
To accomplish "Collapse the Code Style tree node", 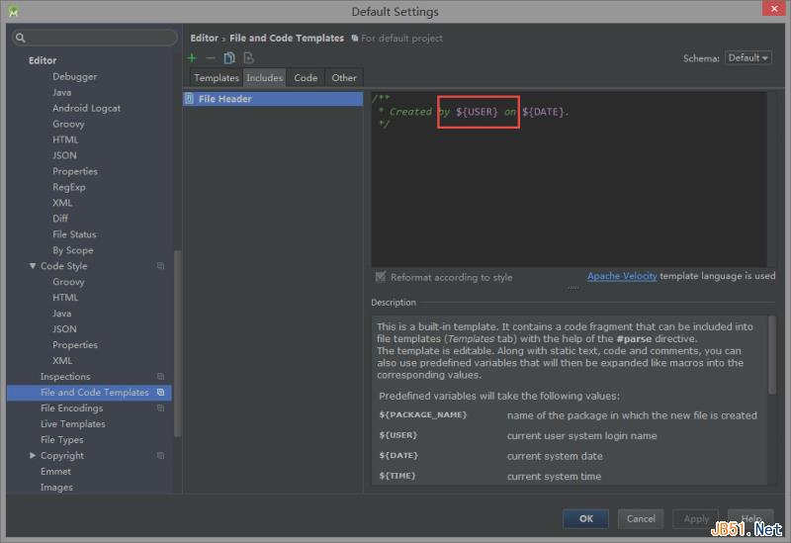I will [x=33, y=265].
